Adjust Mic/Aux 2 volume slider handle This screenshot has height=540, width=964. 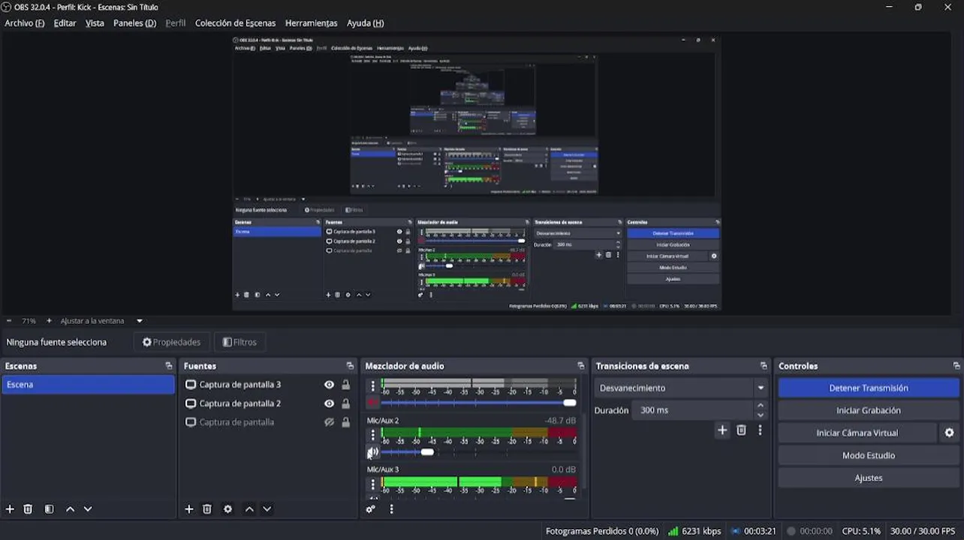coord(427,452)
